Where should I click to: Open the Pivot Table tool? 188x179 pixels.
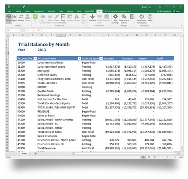[83, 19]
